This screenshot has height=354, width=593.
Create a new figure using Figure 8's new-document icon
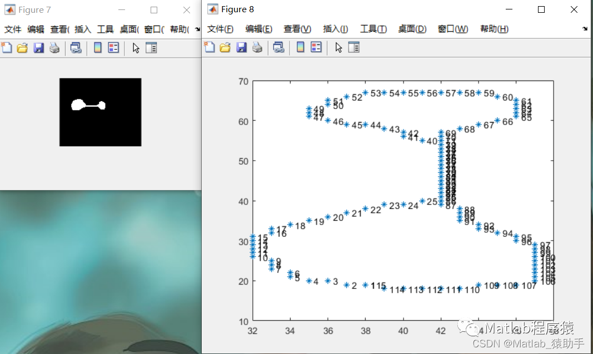point(210,47)
